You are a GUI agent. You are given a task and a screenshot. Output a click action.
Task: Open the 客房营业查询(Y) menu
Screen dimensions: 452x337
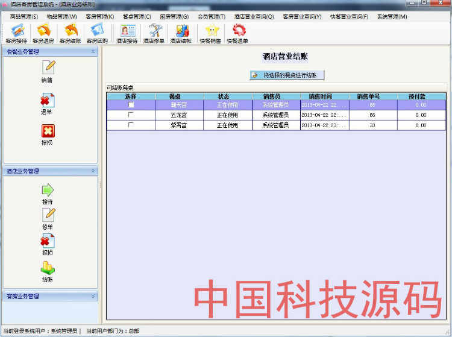point(302,17)
